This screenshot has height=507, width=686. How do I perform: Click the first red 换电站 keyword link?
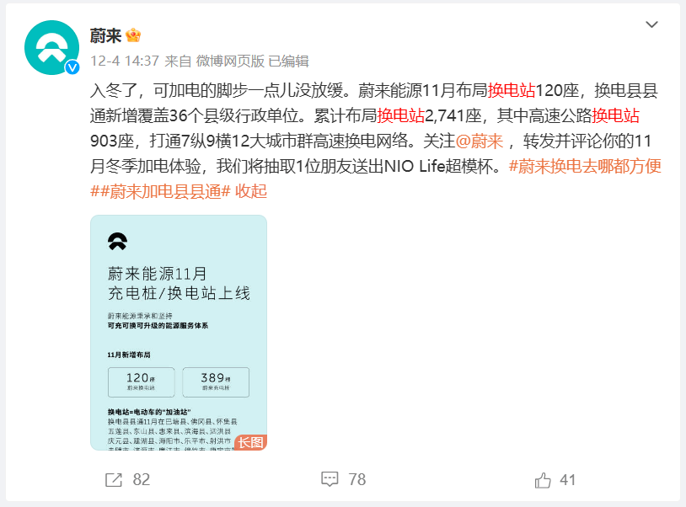click(x=512, y=90)
